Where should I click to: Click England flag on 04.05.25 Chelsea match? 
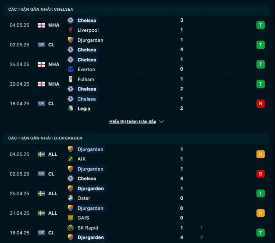pyautogui.click(x=41, y=25)
